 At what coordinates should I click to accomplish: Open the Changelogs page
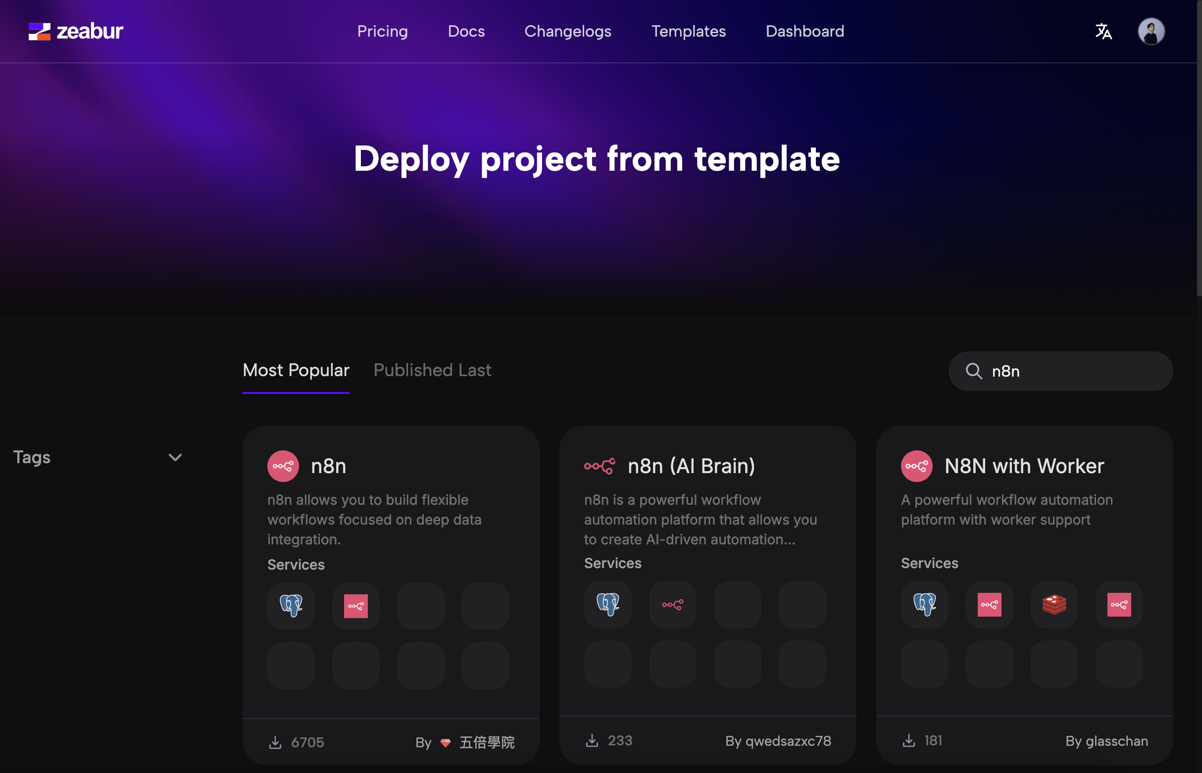[567, 31]
